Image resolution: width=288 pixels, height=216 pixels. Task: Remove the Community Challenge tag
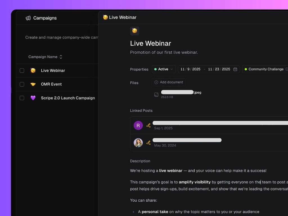pyautogui.click(x=287, y=69)
